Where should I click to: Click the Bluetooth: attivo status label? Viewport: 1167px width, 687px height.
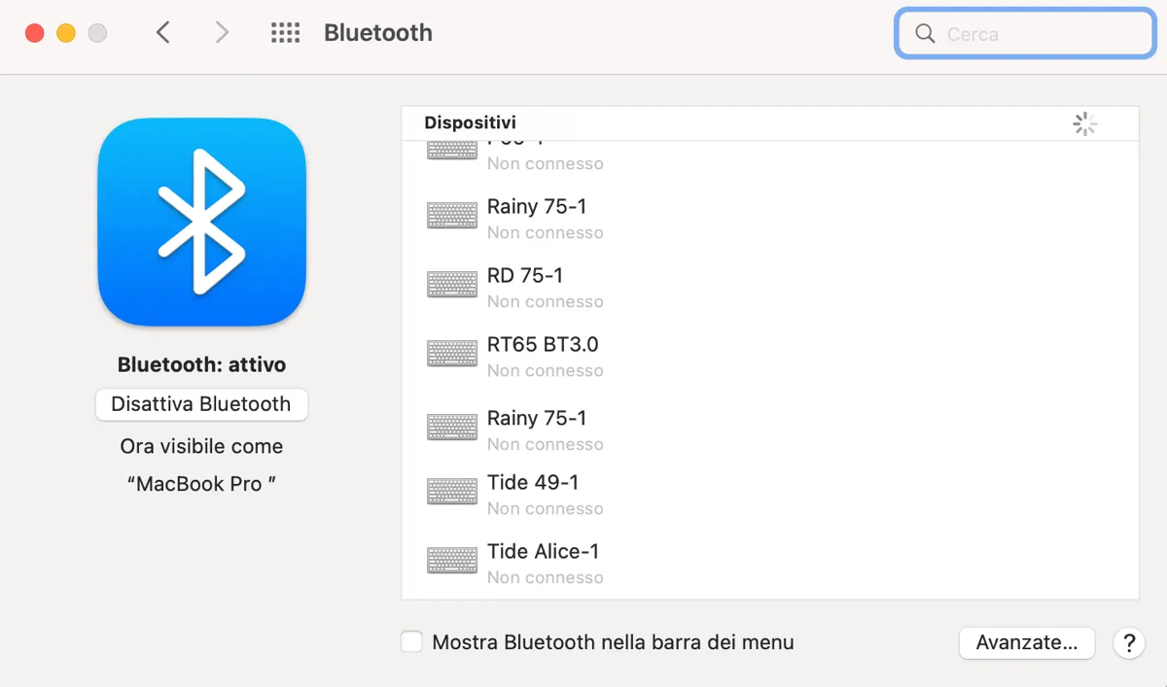201,365
